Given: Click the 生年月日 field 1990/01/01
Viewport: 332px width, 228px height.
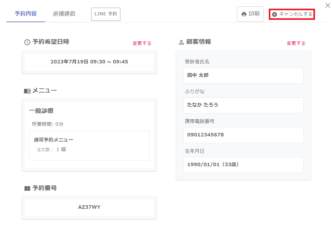Looking at the screenshot, I should [x=243, y=165].
